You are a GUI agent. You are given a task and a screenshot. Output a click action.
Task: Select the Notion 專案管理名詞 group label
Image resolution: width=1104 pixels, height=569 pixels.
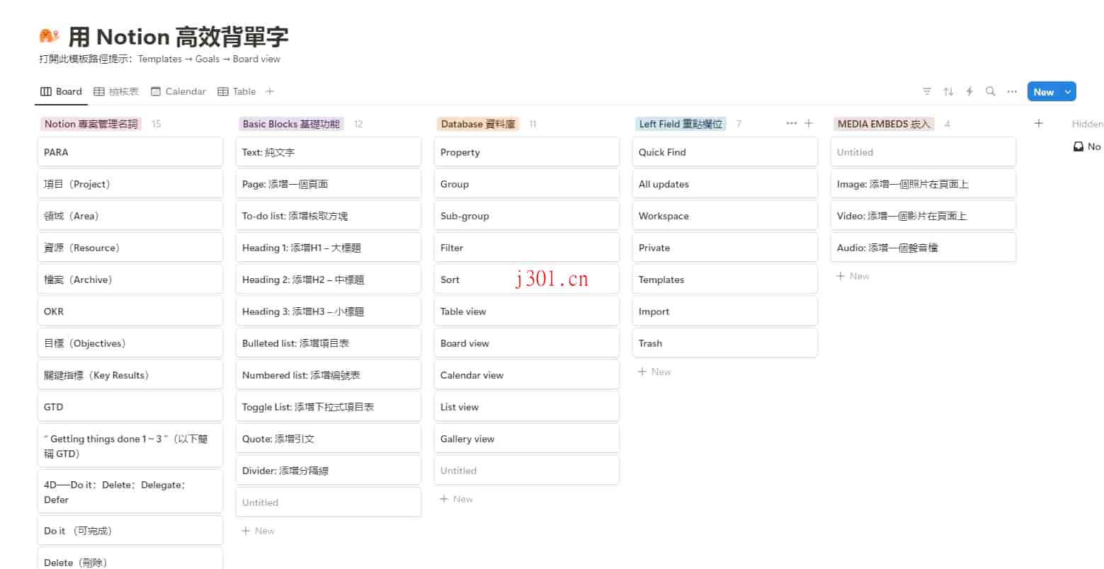(91, 124)
